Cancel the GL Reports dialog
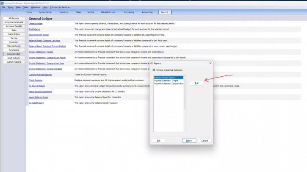Viewport: 307px width, 172px height. (x=205, y=141)
